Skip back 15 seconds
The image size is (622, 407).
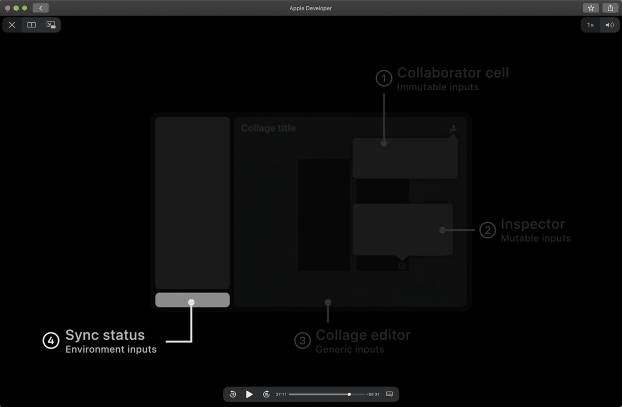click(x=233, y=394)
